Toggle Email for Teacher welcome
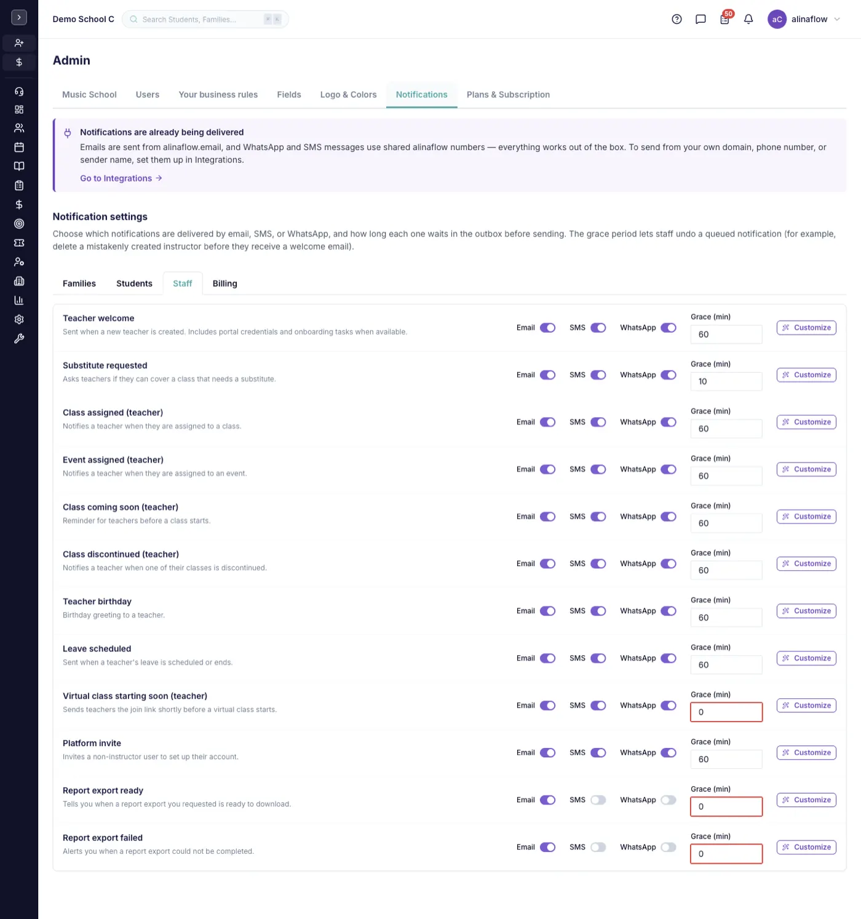 (x=548, y=328)
